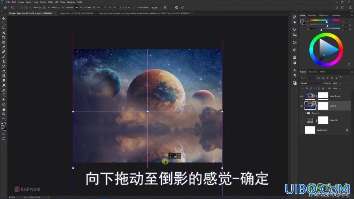
Task: Click the Home button in options bar
Action: click(5, 7)
